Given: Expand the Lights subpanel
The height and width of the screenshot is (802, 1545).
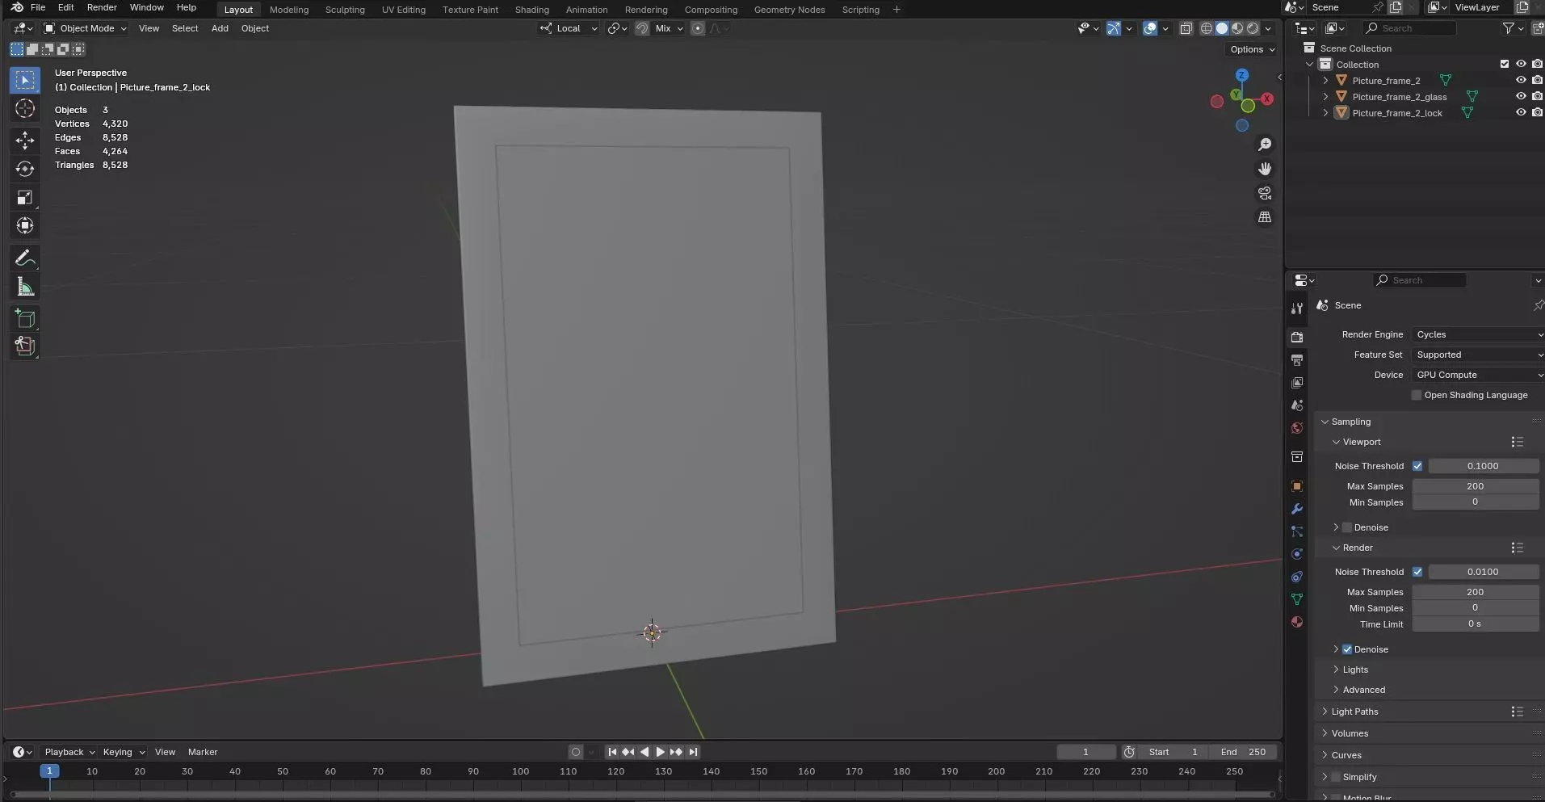Looking at the screenshot, I should (x=1354, y=670).
